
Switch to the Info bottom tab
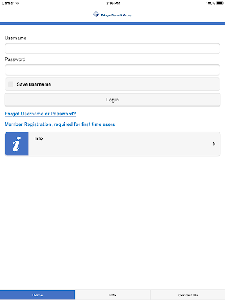pyautogui.click(x=112, y=295)
